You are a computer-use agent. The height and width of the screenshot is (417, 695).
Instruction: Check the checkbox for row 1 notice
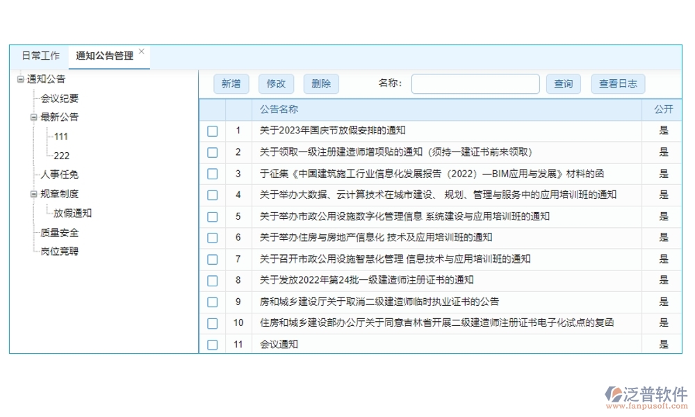tap(212, 131)
